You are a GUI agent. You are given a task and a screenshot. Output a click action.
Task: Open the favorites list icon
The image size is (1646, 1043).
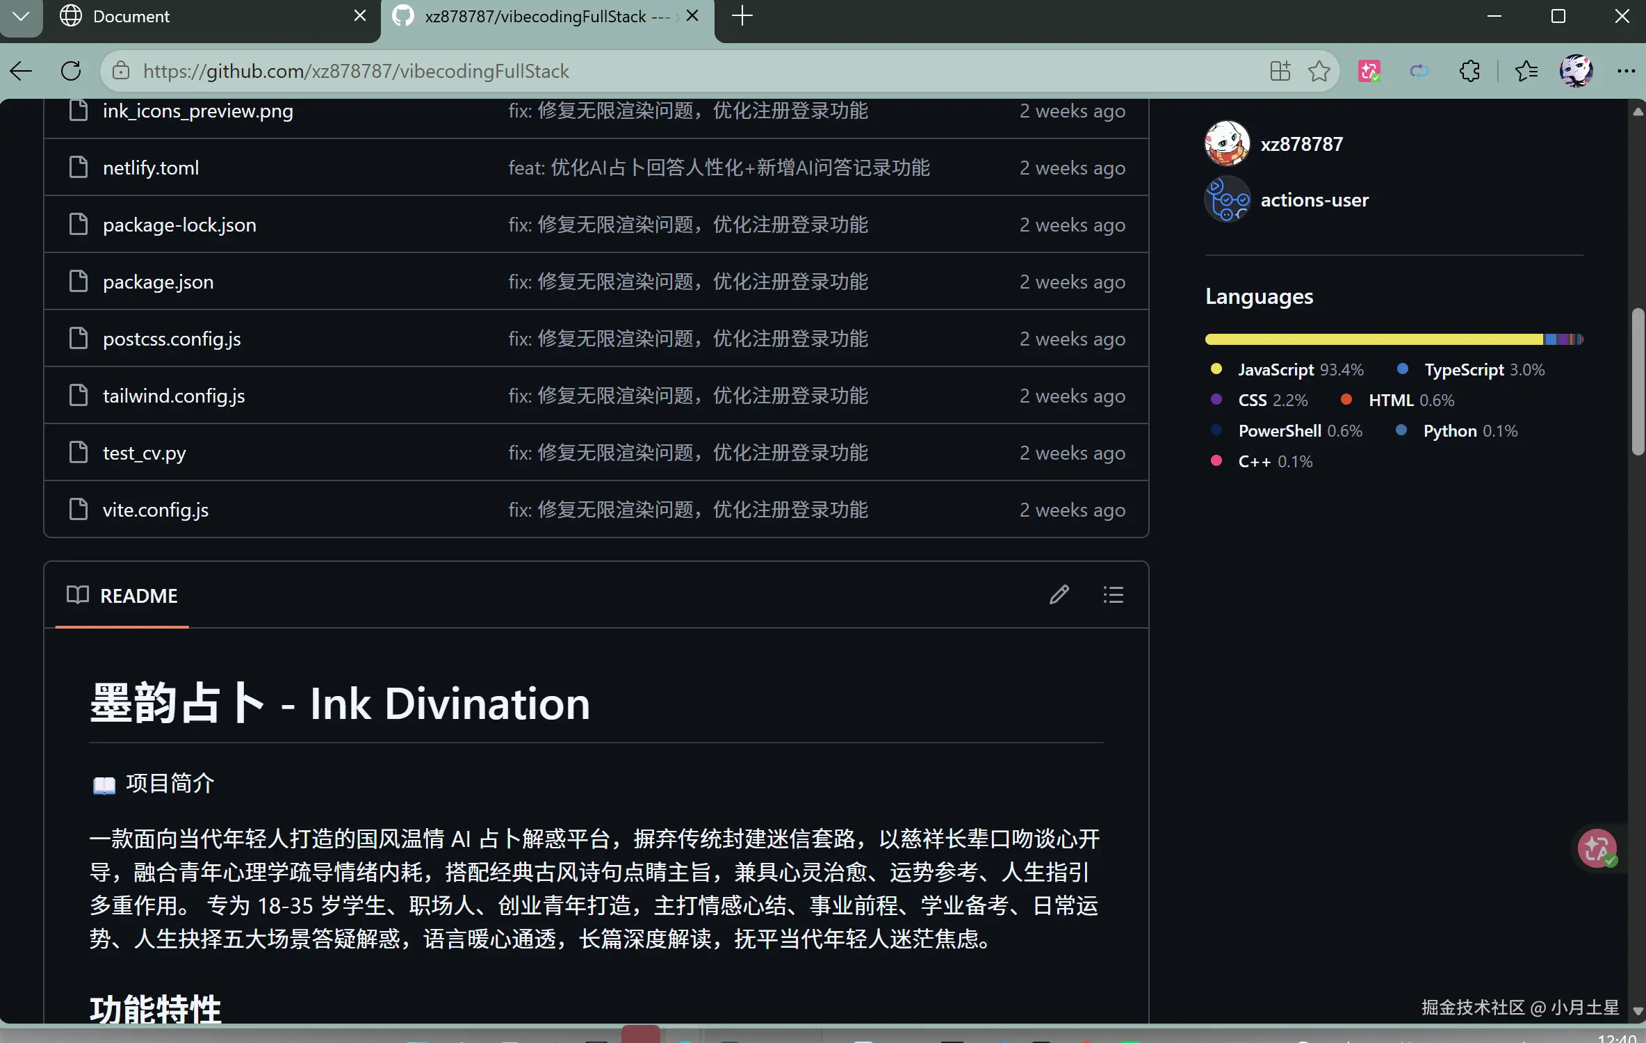[x=1526, y=71]
